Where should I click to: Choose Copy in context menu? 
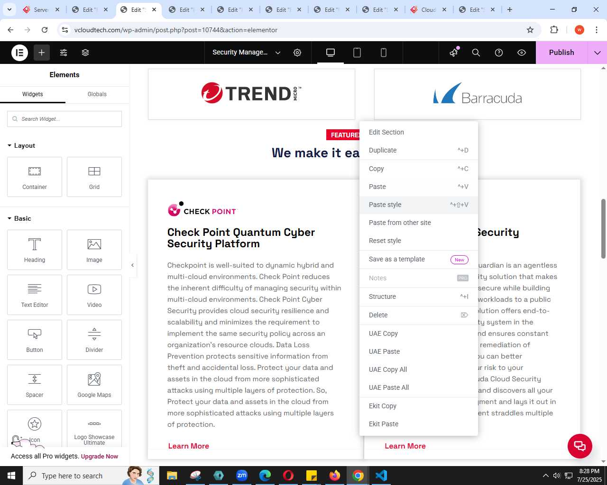tap(419, 169)
